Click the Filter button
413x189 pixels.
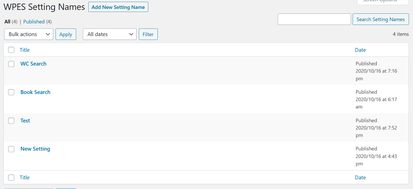coord(148,34)
